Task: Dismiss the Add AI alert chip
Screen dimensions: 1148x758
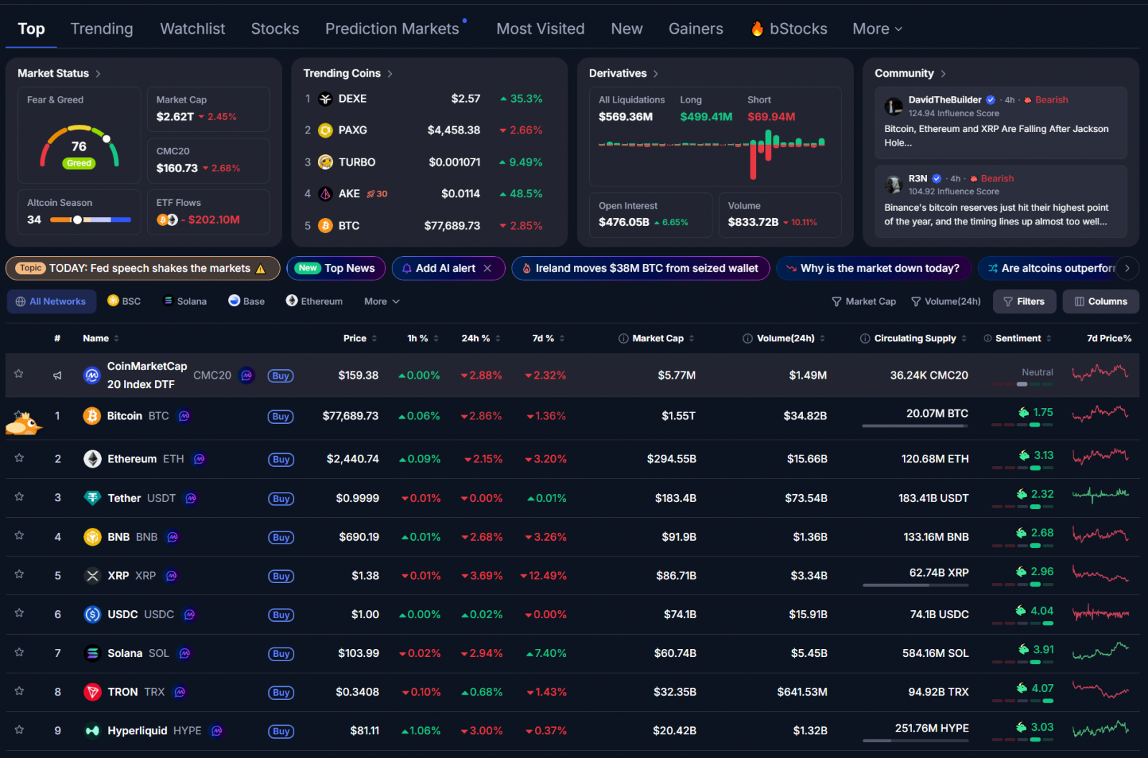Action: point(488,268)
